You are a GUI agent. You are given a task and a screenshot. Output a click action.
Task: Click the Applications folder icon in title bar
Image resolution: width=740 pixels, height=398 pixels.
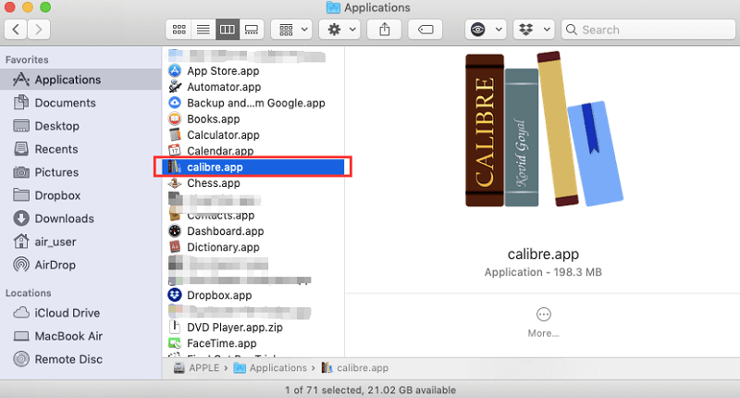[333, 7]
